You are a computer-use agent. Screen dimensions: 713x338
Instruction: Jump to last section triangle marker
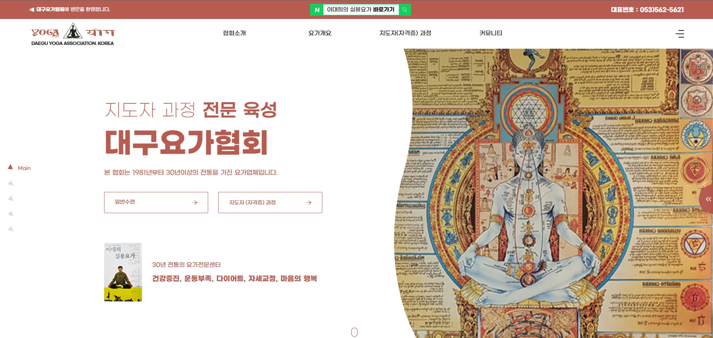pyautogui.click(x=11, y=229)
